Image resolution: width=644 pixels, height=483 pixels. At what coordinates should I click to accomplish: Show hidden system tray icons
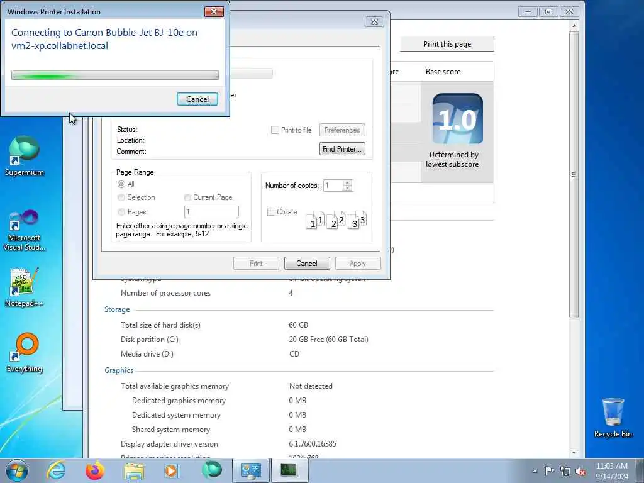click(535, 472)
